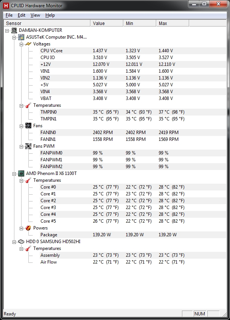
Task: Open the View menu
Action: click(35, 15)
